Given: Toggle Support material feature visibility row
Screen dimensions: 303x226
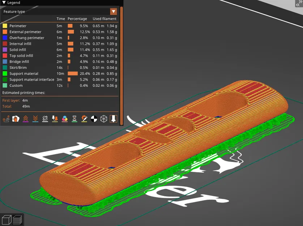Looking at the screenshot, I should 60,74.
